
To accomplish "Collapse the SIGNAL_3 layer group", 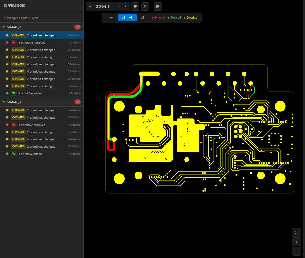I will pos(4,102).
